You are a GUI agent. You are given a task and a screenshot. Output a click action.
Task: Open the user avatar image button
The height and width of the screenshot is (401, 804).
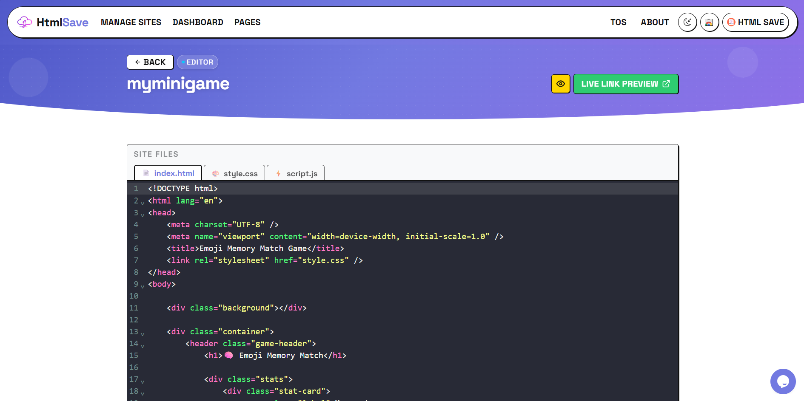(x=709, y=22)
